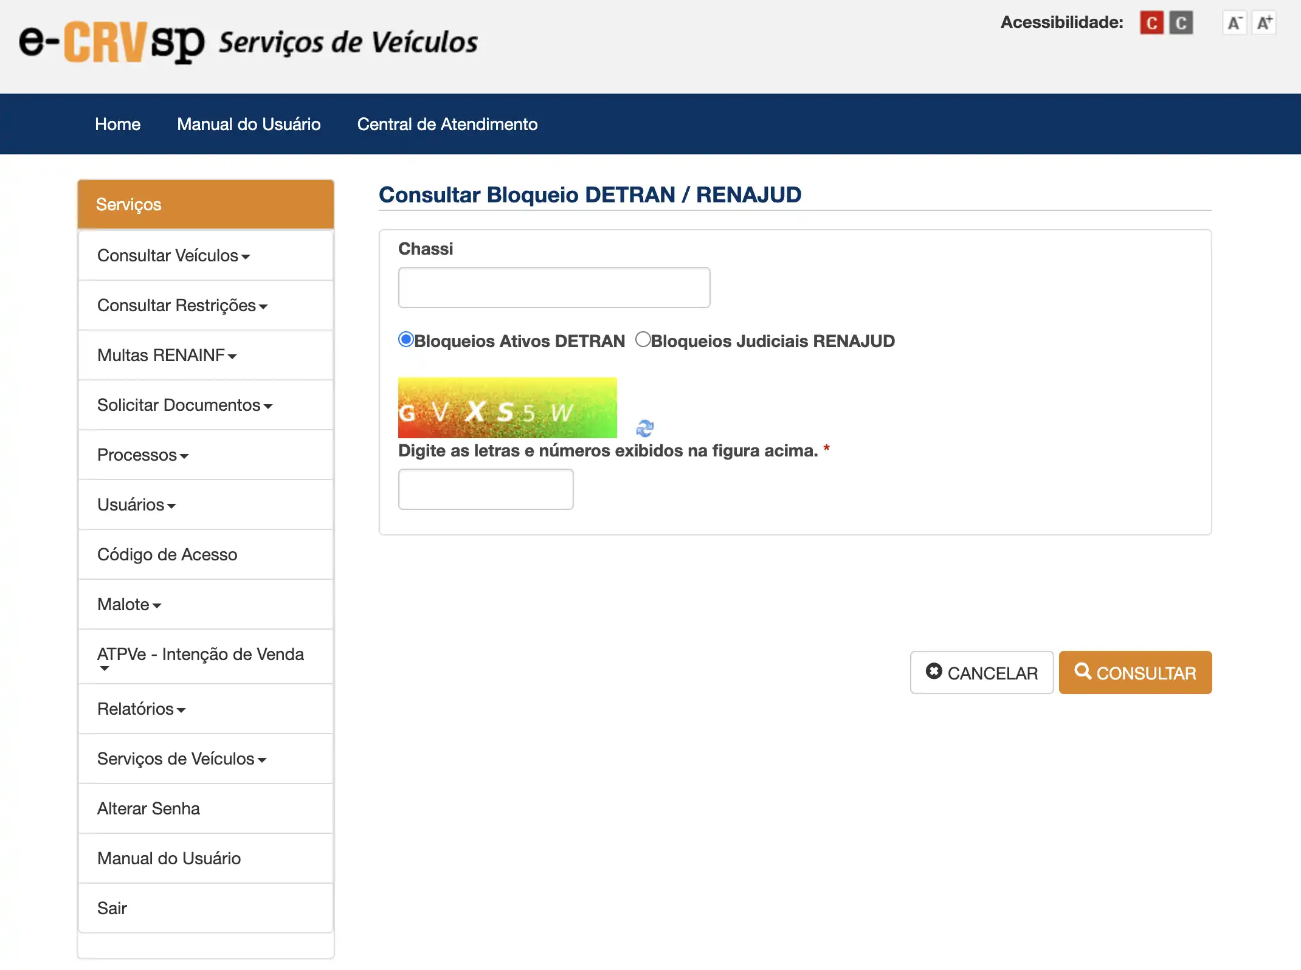Click the gray contrast C icon
1301x970 pixels.
tap(1181, 23)
